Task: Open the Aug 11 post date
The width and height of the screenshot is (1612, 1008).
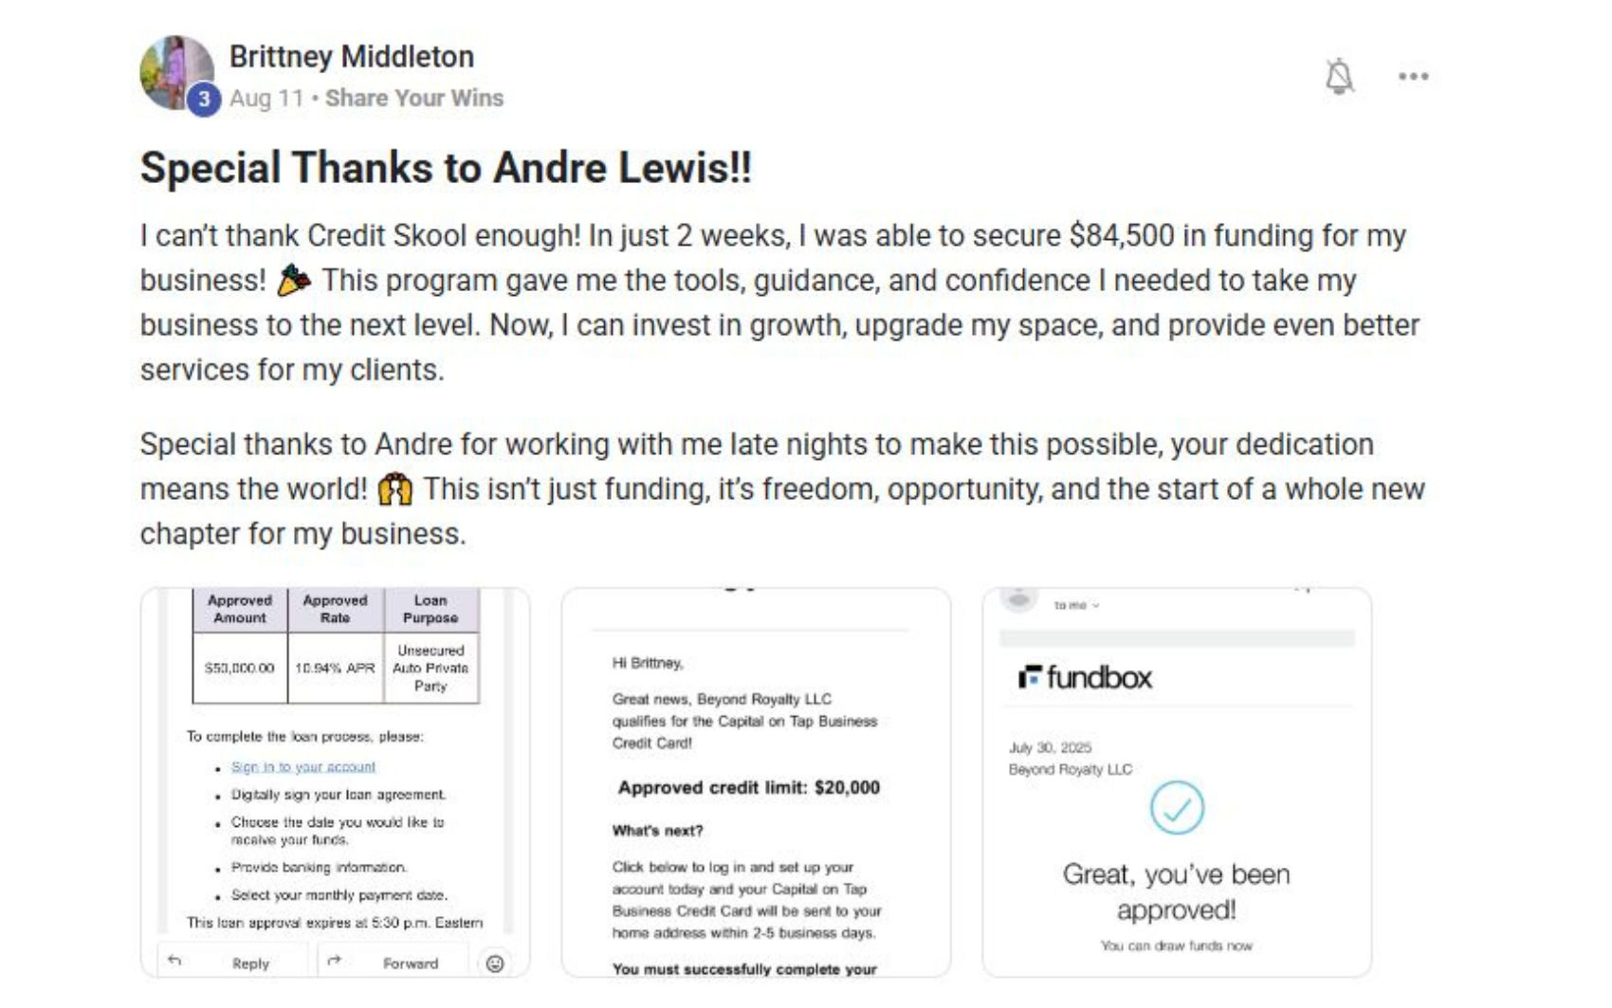Action: tap(266, 98)
